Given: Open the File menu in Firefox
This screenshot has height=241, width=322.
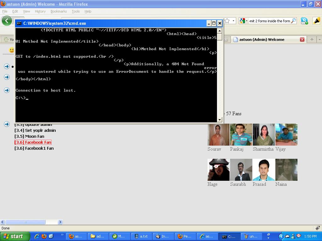Looking at the screenshot, I should (5, 11).
